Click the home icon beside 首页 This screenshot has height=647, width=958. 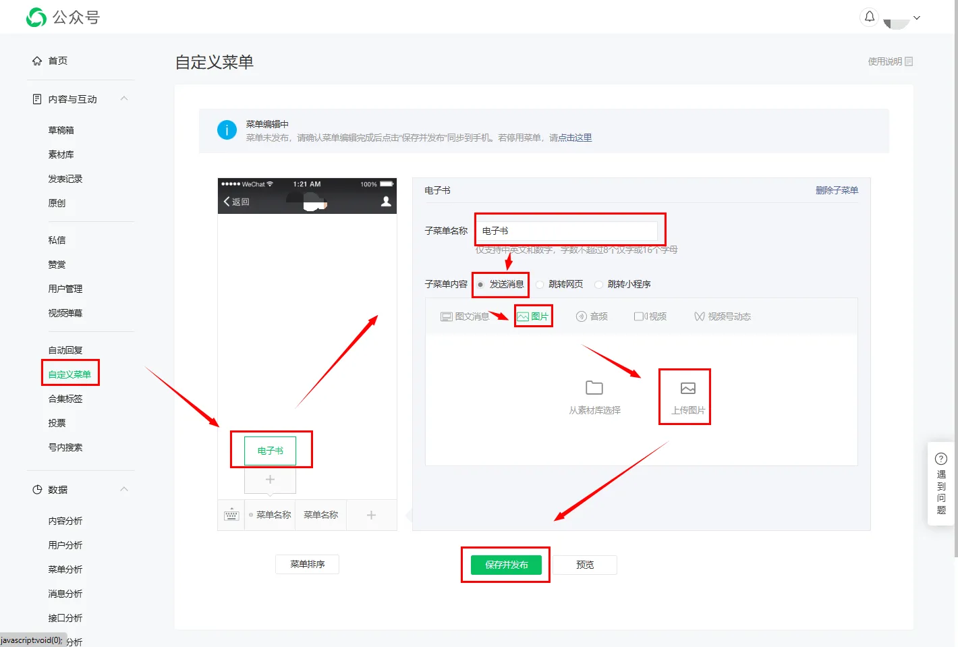[37, 61]
